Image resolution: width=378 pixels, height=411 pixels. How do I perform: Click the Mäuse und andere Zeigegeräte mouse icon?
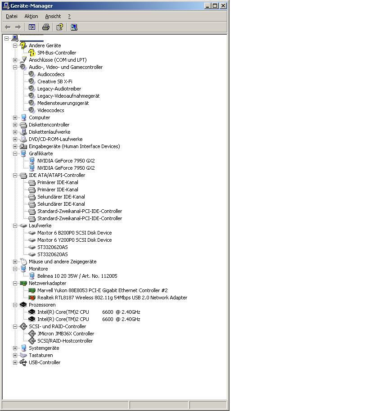tap(23, 262)
